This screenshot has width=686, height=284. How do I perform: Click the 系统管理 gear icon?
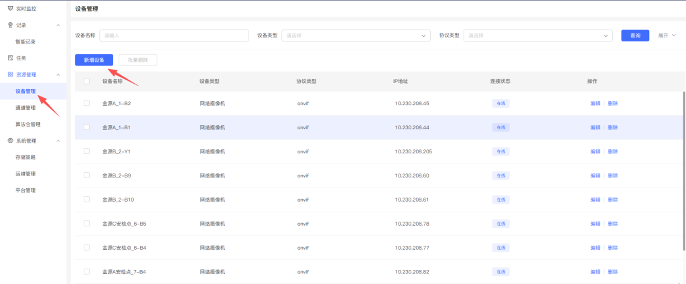[10, 141]
